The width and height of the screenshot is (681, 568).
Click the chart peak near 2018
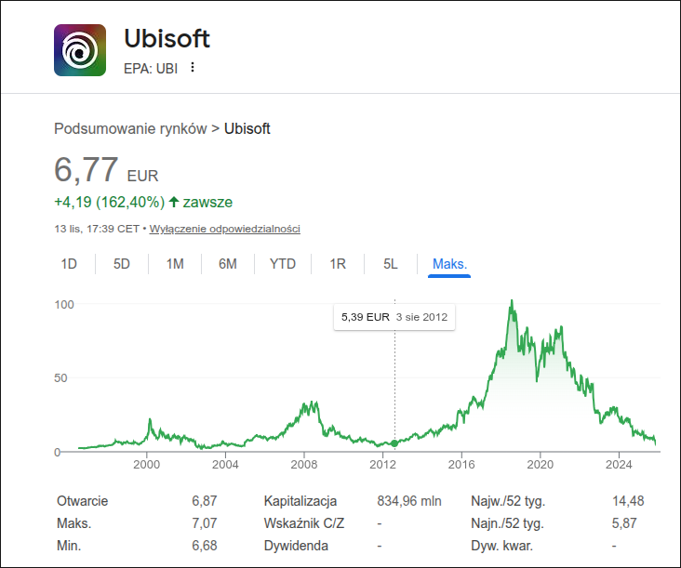click(511, 302)
